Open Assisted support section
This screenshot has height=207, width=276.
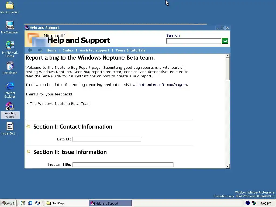pos(95,50)
